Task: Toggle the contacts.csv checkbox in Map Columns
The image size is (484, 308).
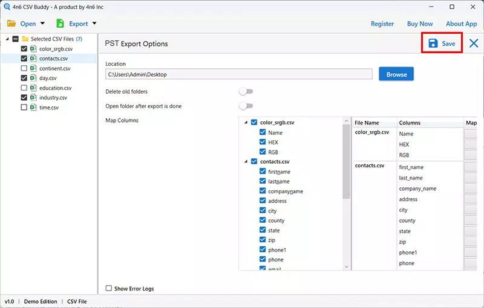Action: [x=254, y=161]
